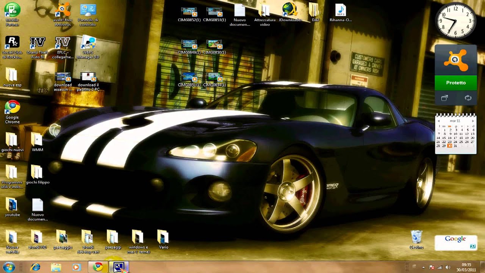This screenshot has height=273, width=485.
Task: Select the youtube folder icon
Action: (x=12, y=207)
